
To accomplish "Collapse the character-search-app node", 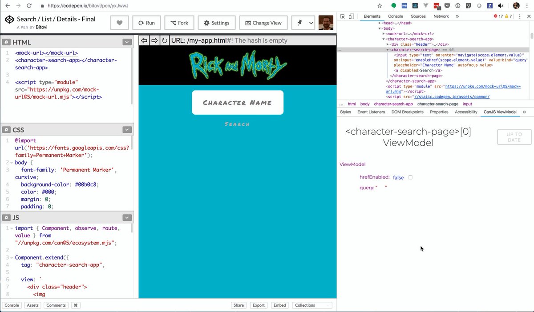I will (384, 39).
